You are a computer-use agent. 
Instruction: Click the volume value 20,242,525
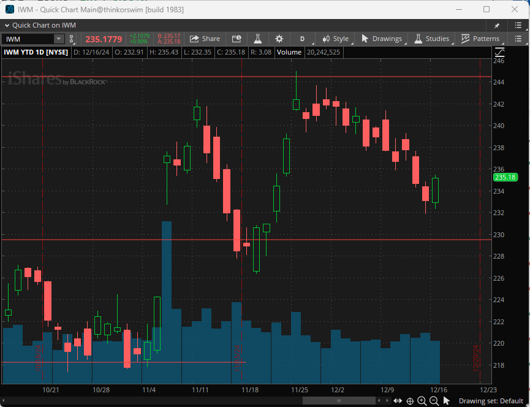tap(324, 52)
